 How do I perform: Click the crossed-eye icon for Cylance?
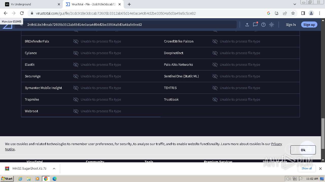(x=76, y=53)
